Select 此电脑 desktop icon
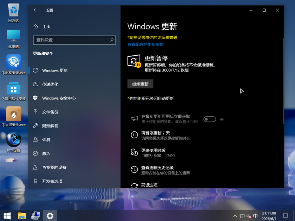Viewport: 295px width, 221px height. [14, 39]
